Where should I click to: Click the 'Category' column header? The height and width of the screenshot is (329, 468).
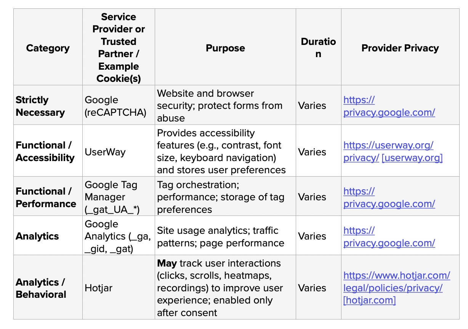[48, 48]
